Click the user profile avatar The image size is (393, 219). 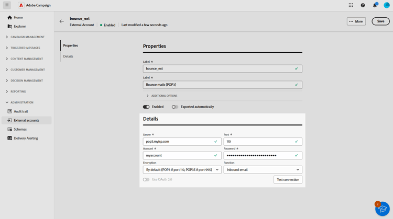(x=387, y=5)
